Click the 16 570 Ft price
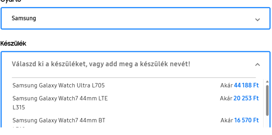The image size is (272, 135). click(x=247, y=120)
